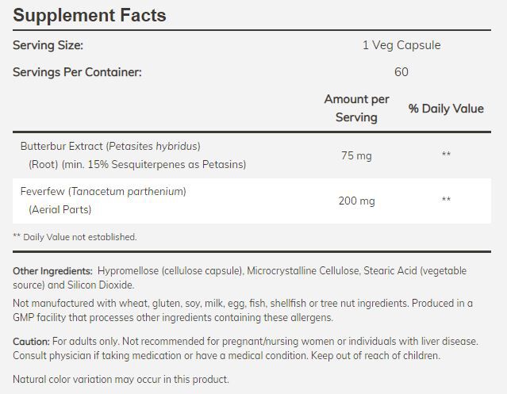
Task: Click the % Daily Value column header
Action: [446, 109]
